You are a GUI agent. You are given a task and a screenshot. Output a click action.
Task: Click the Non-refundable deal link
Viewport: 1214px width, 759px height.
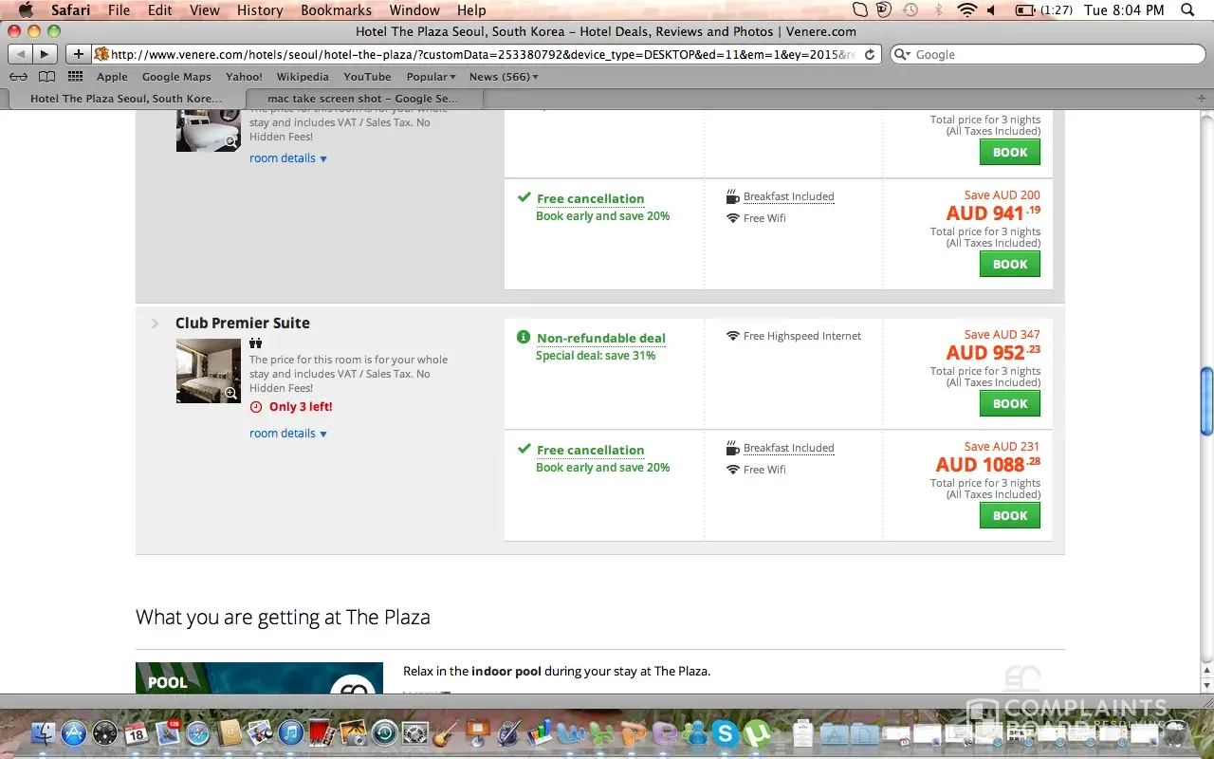coord(600,338)
